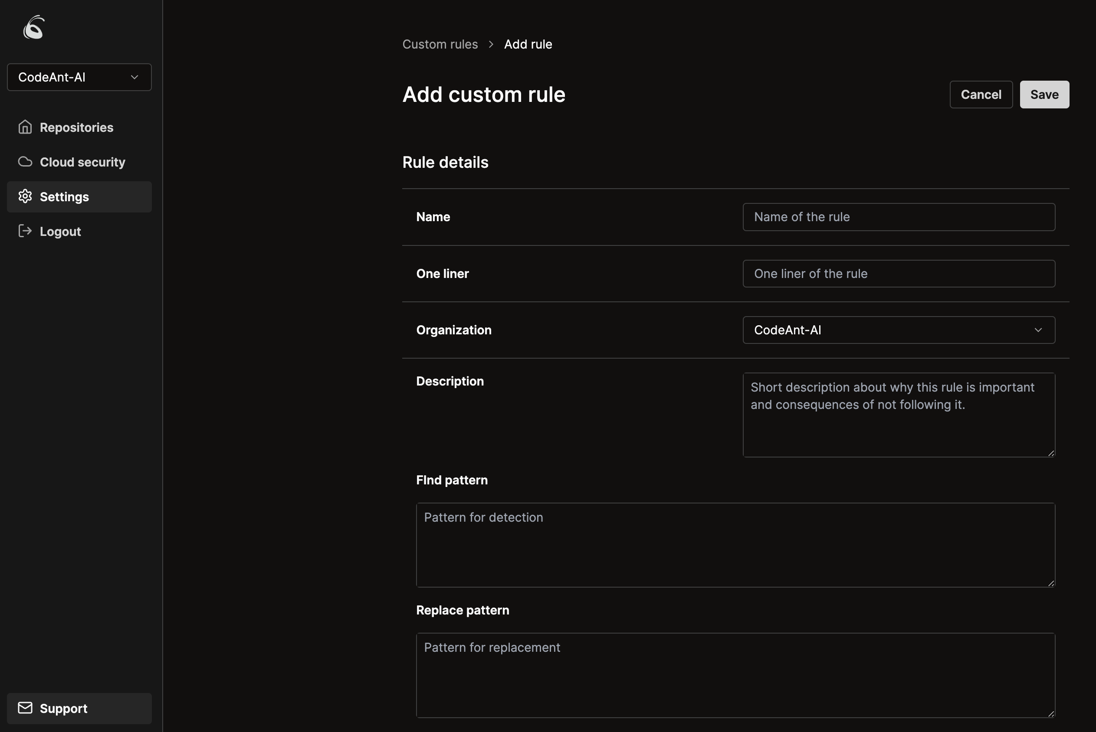The image size is (1096, 732).
Task: Click the Pattern for detection textarea
Action: pyautogui.click(x=735, y=545)
